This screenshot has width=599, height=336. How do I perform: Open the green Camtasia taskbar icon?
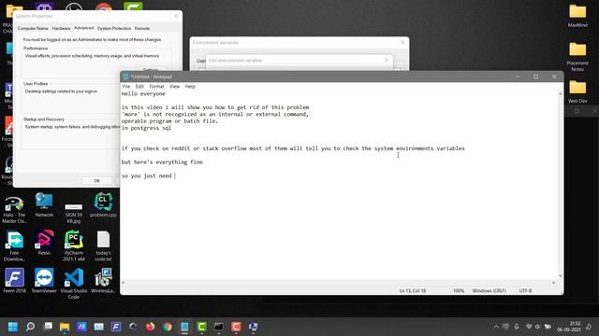point(202,327)
